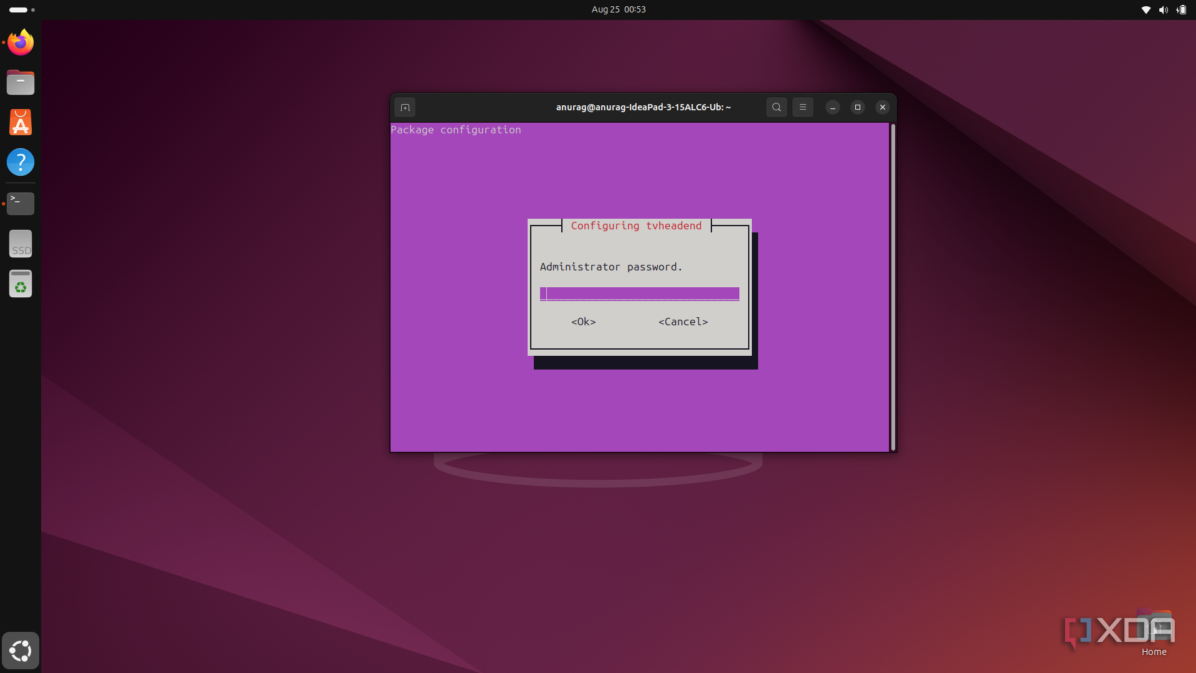Image resolution: width=1196 pixels, height=673 pixels.
Task: Launch the App Center dock icon
Action: [21, 122]
